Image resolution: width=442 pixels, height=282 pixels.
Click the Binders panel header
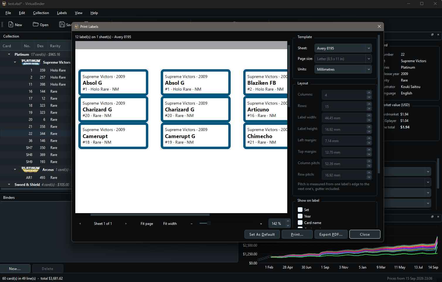36,198
